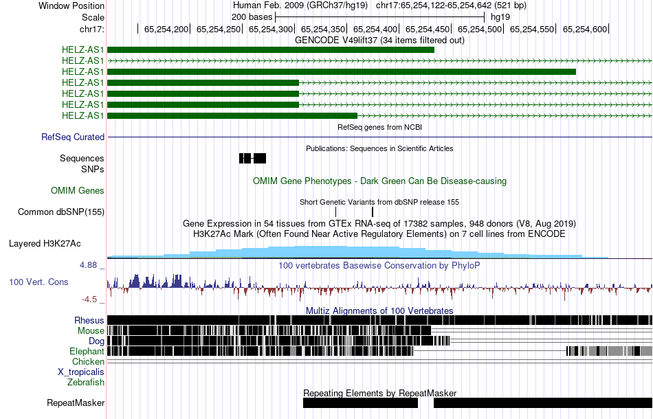Click the Scale track label

pos(93,17)
